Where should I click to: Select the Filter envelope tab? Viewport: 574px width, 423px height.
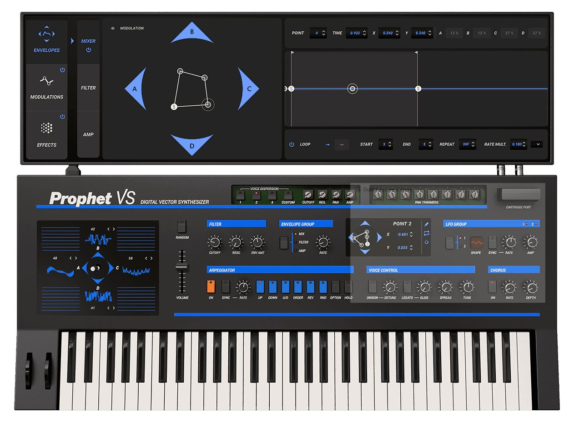(88, 88)
